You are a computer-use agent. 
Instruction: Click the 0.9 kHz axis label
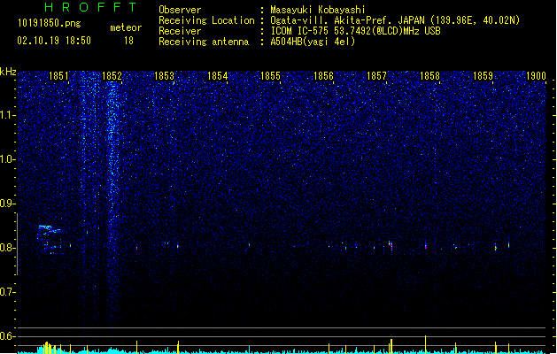[7, 204]
